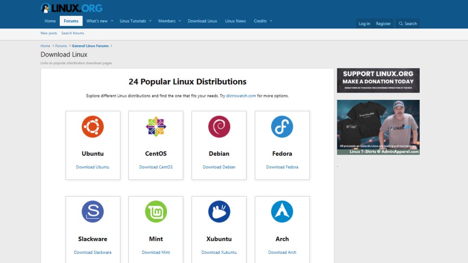This screenshot has width=468, height=263.
Task: Click the Xubuntu mouse logo icon
Action: (x=219, y=212)
